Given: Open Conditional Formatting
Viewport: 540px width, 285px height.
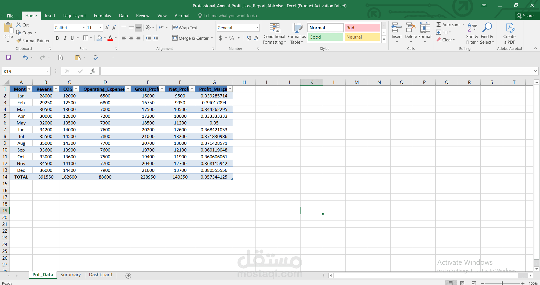Looking at the screenshot, I should pos(274,34).
